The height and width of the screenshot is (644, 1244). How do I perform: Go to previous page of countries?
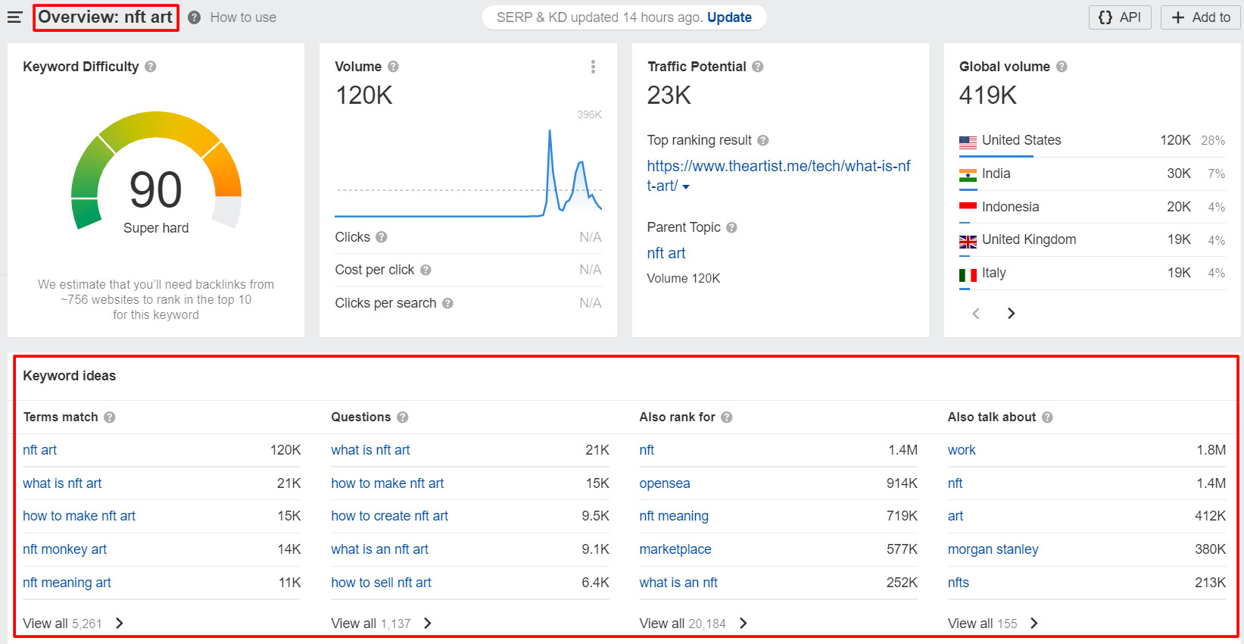click(976, 314)
